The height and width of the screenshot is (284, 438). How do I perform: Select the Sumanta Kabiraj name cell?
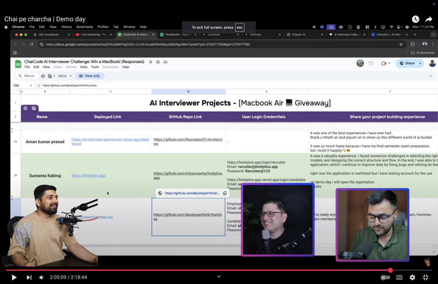(45, 175)
